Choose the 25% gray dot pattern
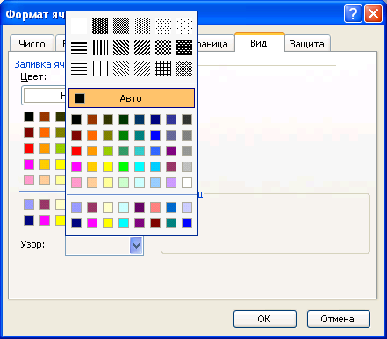Image resolution: width=387 pixels, height=339 pixels. [x=142, y=26]
